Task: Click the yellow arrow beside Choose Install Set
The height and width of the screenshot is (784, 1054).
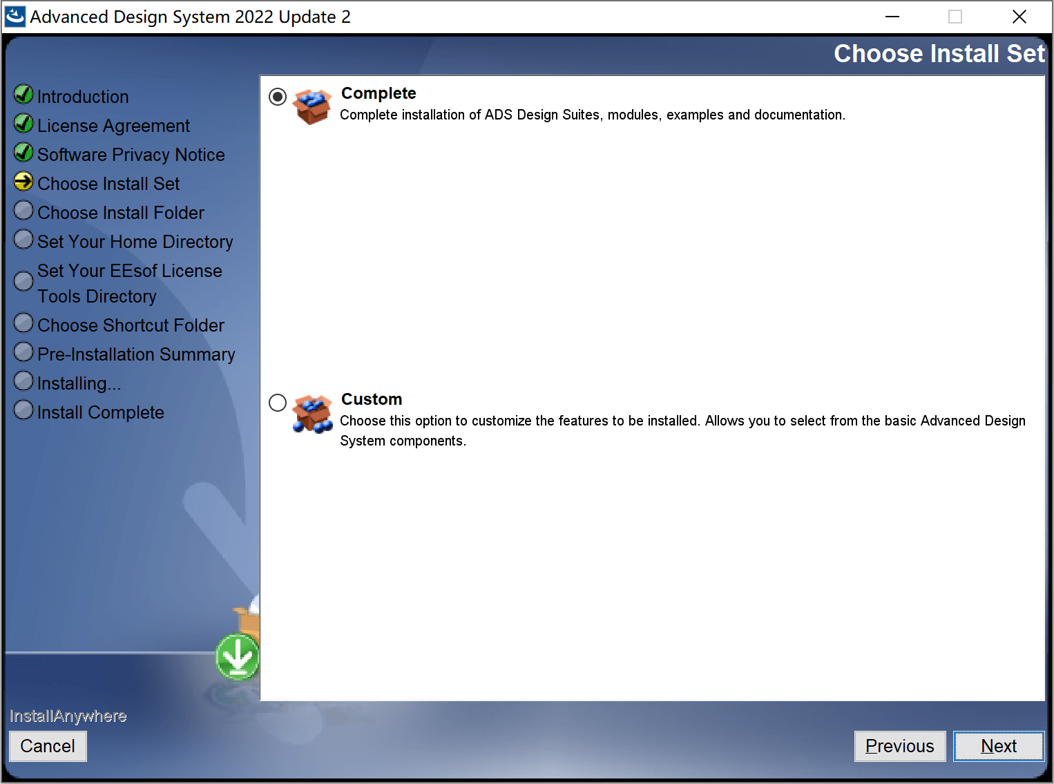Action: click(23, 181)
